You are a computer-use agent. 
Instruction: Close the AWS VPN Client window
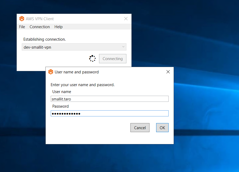126,19
